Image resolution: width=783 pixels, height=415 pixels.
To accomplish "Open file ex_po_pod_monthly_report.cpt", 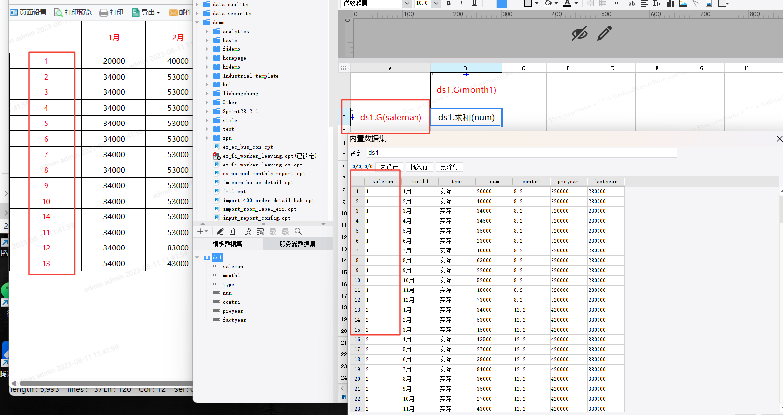I will [264, 173].
